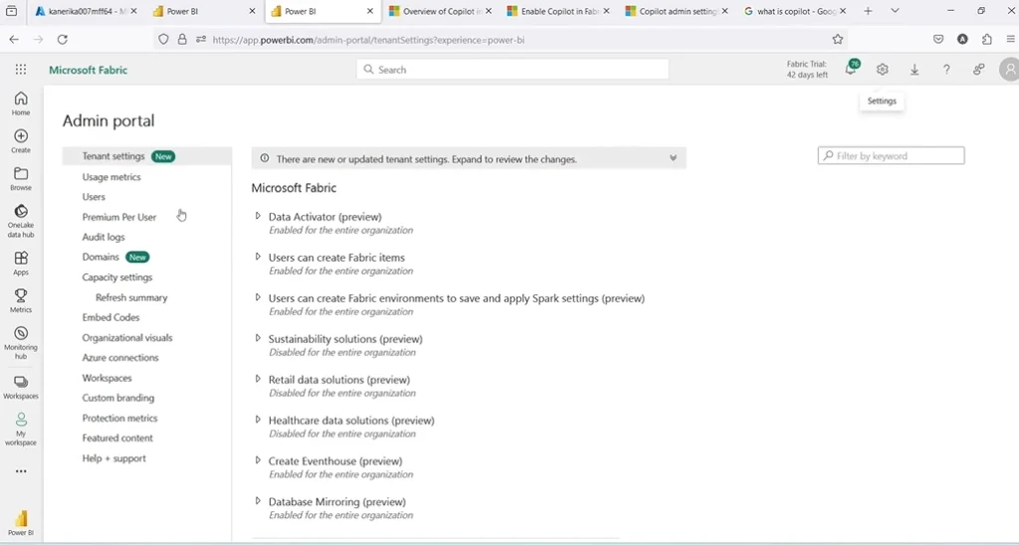
Task: Open My workspace in sidebar
Action: (x=21, y=429)
